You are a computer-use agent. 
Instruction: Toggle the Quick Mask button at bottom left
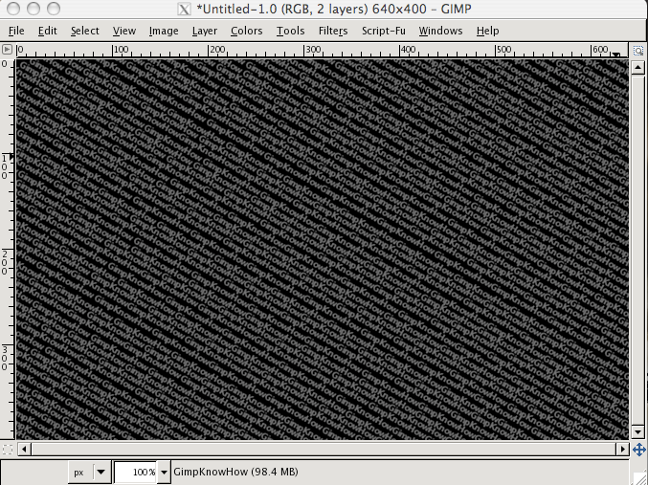[7, 449]
